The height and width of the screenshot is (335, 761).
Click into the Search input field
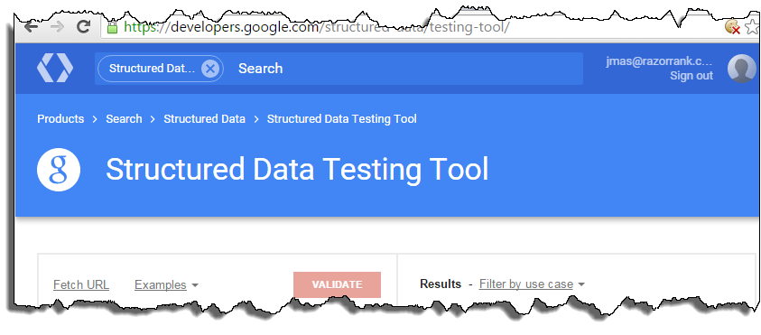point(405,69)
